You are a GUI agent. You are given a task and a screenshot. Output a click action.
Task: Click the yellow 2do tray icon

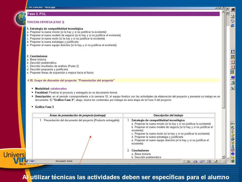pos(233,157)
